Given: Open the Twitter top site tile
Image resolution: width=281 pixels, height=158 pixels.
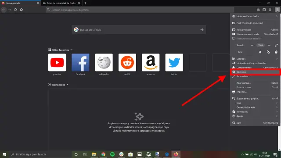Looking at the screenshot, I should [x=174, y=62].
